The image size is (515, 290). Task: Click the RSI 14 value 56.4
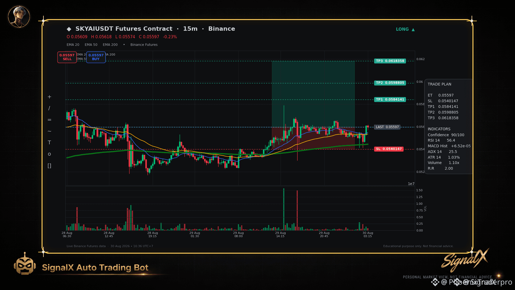pos(451,141)
